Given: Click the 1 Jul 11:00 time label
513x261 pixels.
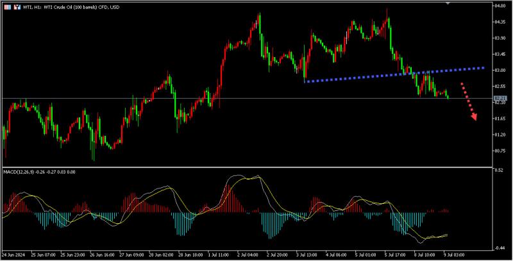Looking at the screenshot, I should click(218, 255).
